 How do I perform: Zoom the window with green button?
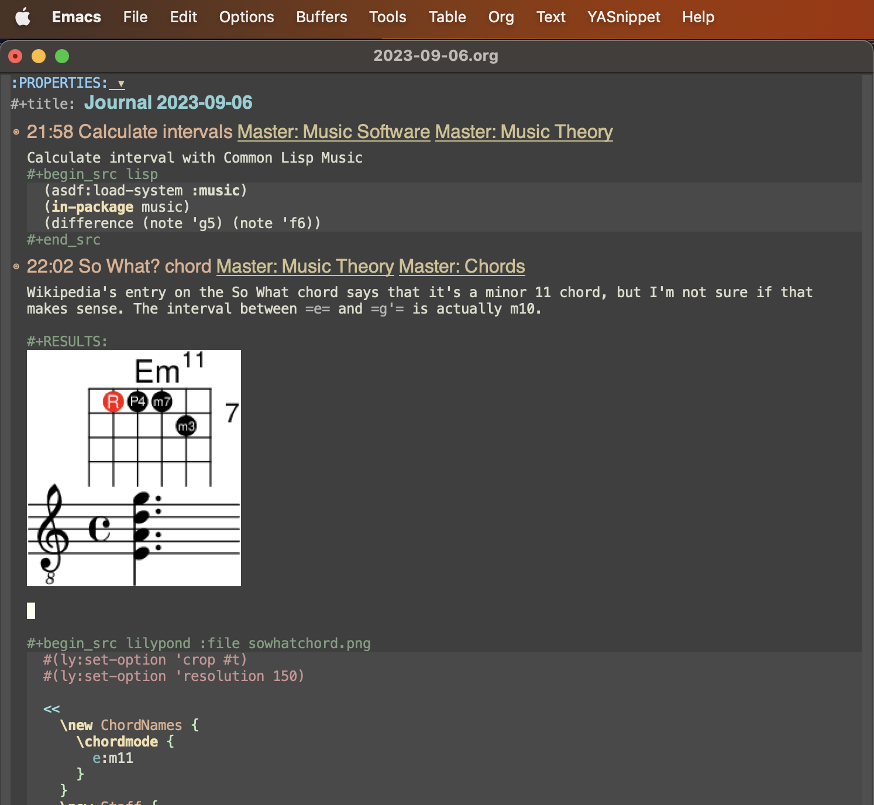[62, 56]
